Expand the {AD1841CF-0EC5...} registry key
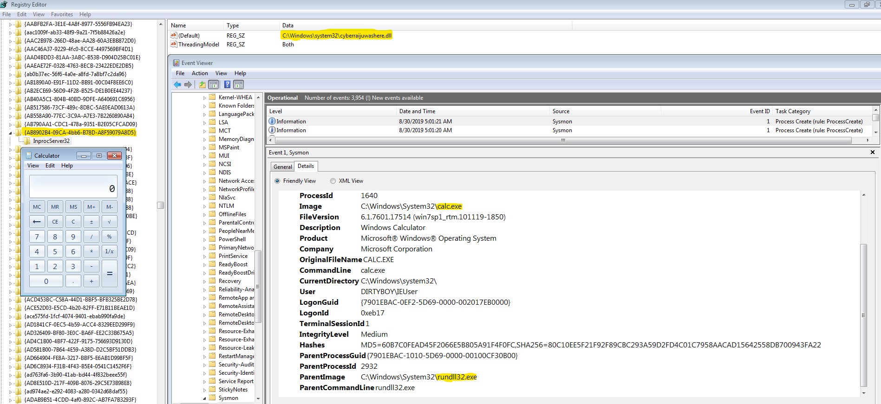Image resolution: width=881 pixels, height=404 pixels. pyautogui.click(x=11, y=325)
